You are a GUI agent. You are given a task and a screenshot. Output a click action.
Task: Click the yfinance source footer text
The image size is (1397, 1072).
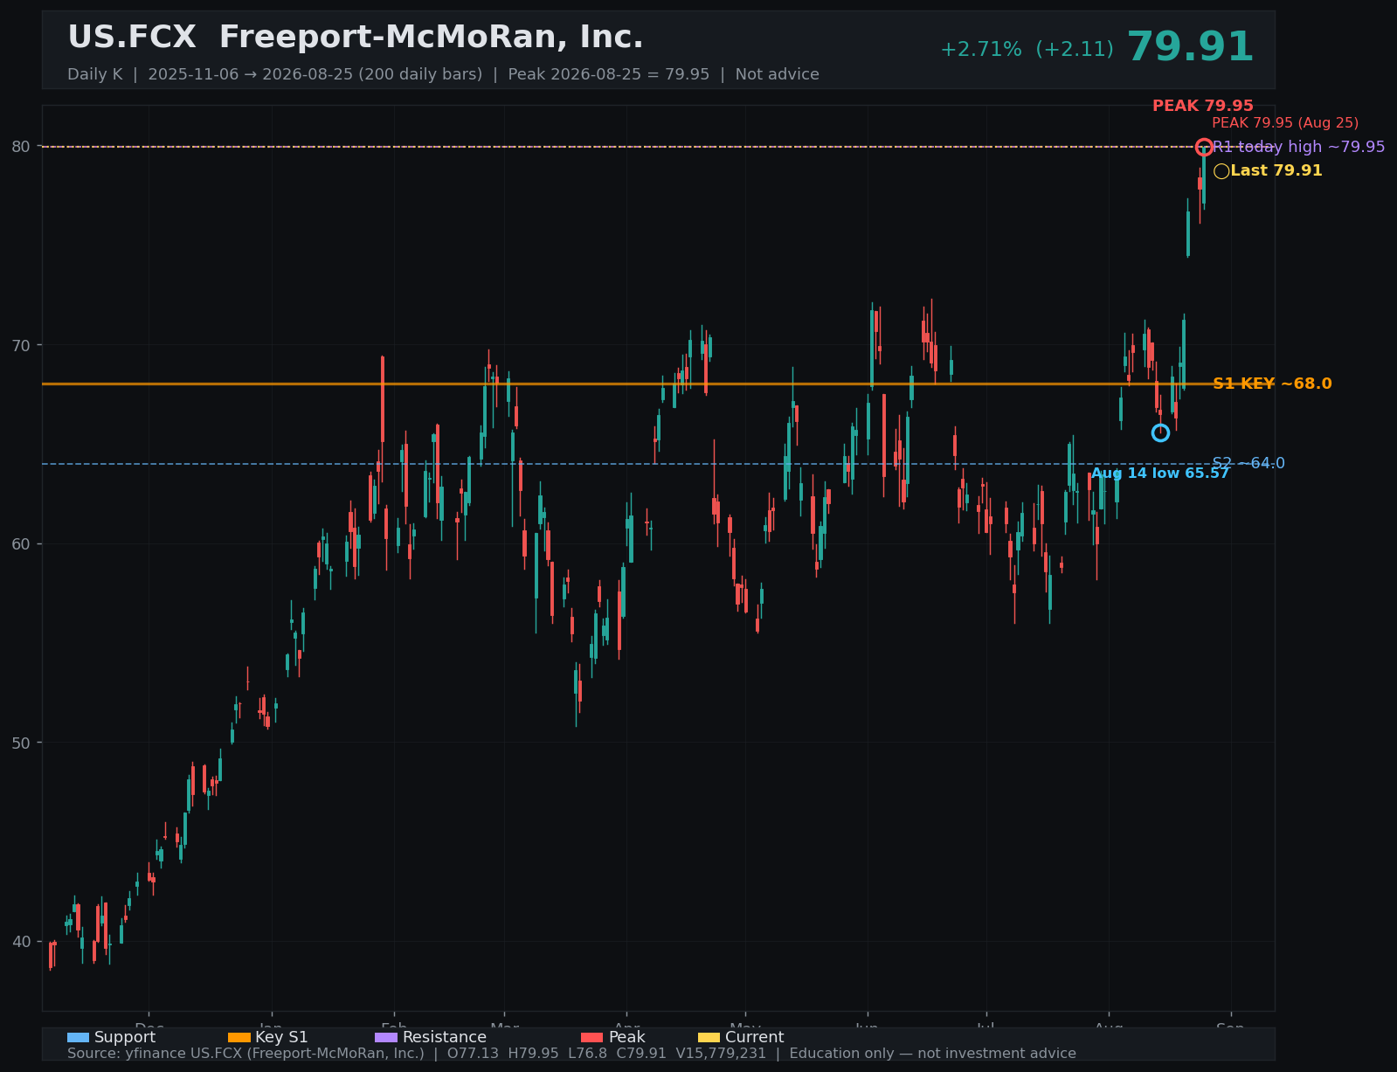point(571,1054)
